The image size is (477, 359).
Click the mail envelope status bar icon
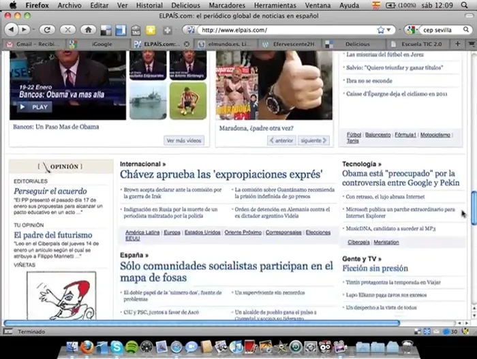pos(436,332)
